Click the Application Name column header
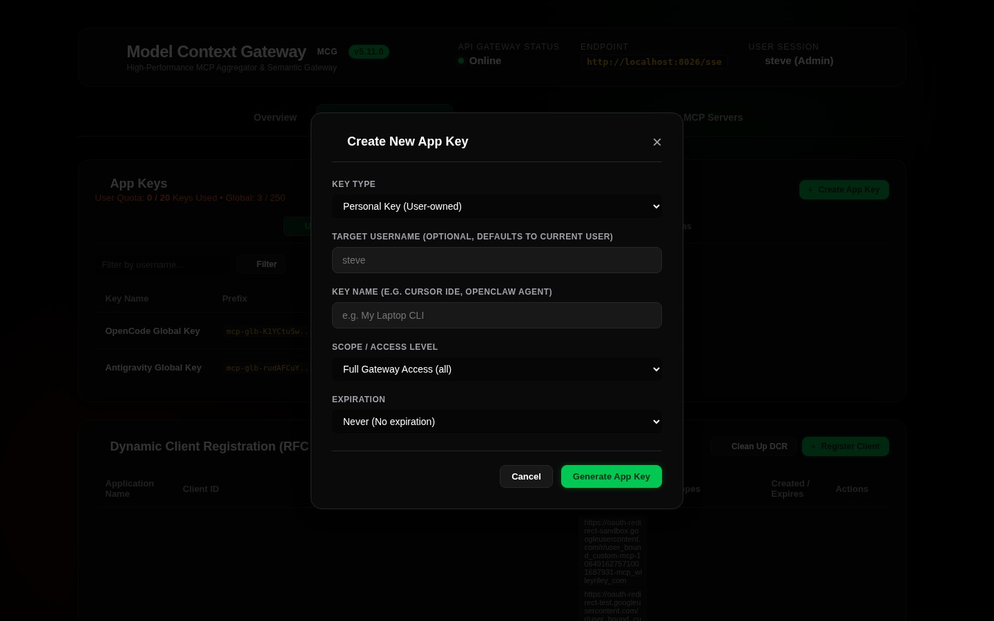Image resolution: width=994 pixels, height=621 pixels. pos(130,489)
